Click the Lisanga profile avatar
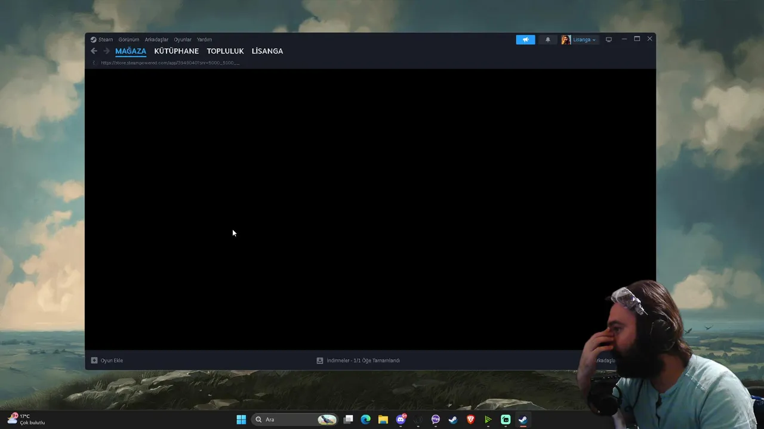The height and width of the screenshot is (429, 764). point(565,39)
